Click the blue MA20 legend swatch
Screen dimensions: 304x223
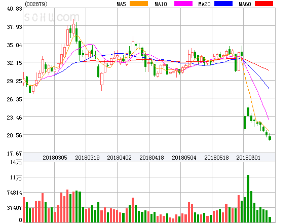(x=223, y=4)
